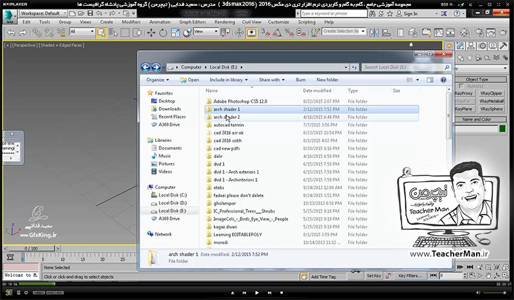Image resolution: width=514 pixels, height=300 pixels.
Task: Click the Set Key button
Action: tap(374, 276)
